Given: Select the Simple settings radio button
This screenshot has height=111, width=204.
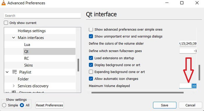Looking at the screenshot, I should [4, 105].
